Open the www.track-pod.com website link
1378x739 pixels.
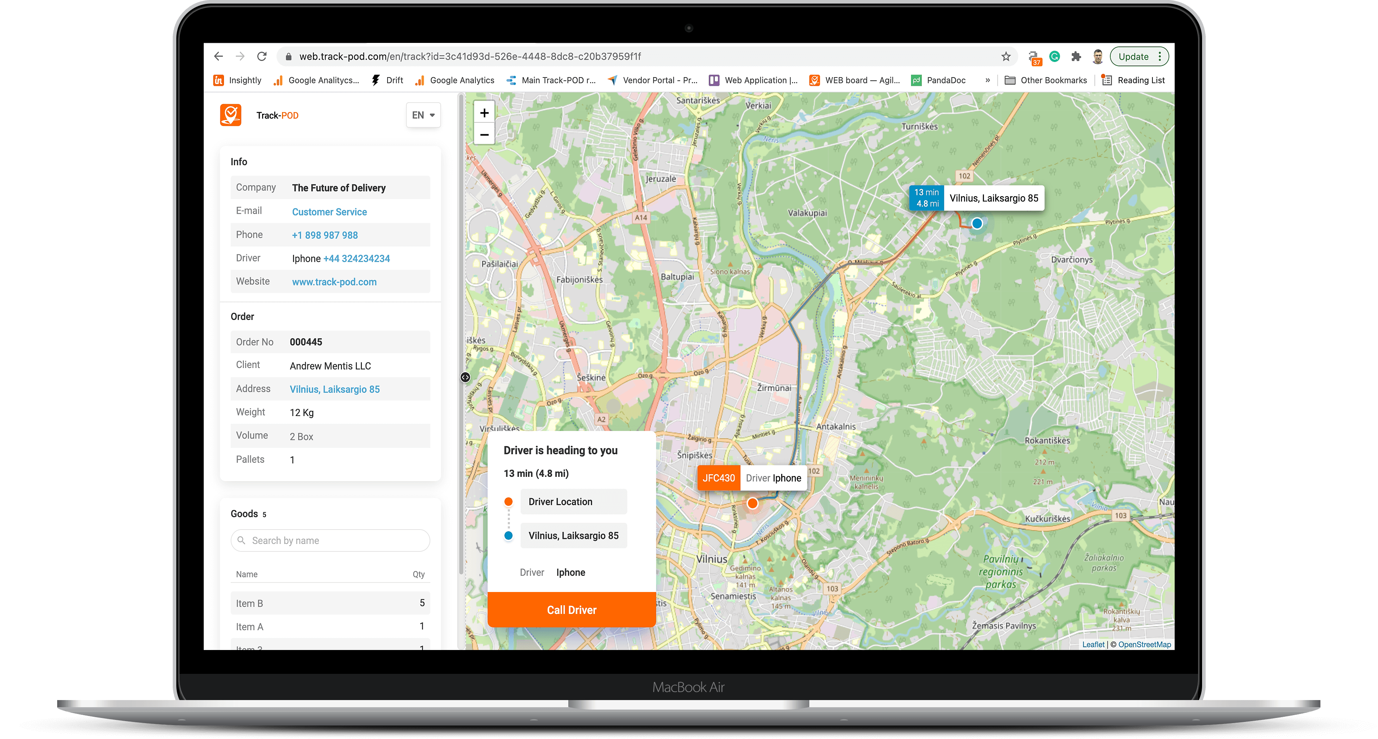(x=334, y=282)
